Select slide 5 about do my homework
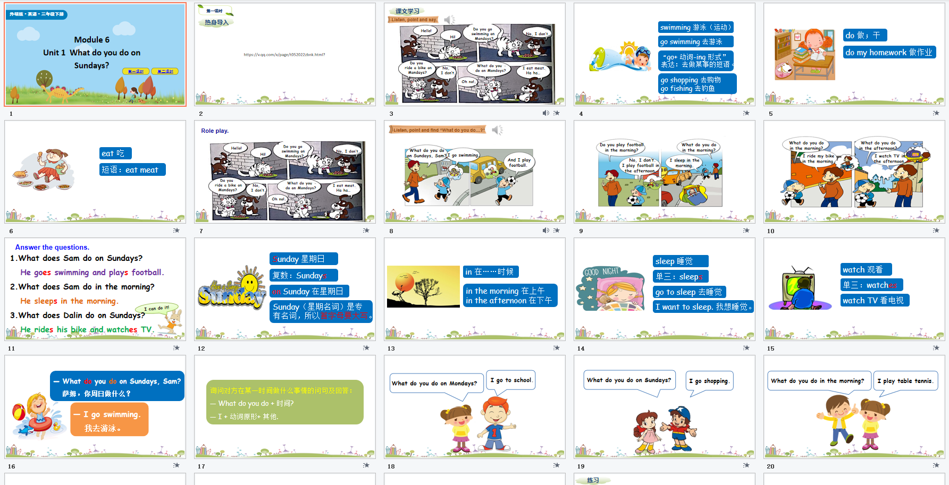This screenshot has width=949, height=485. coord(854,55)
